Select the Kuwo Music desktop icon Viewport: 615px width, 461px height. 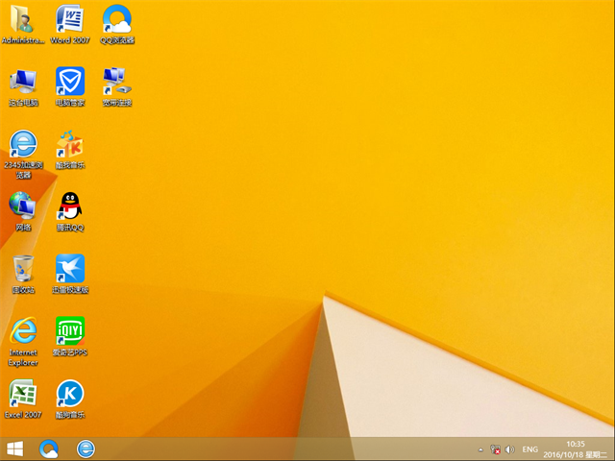point(69,144)
